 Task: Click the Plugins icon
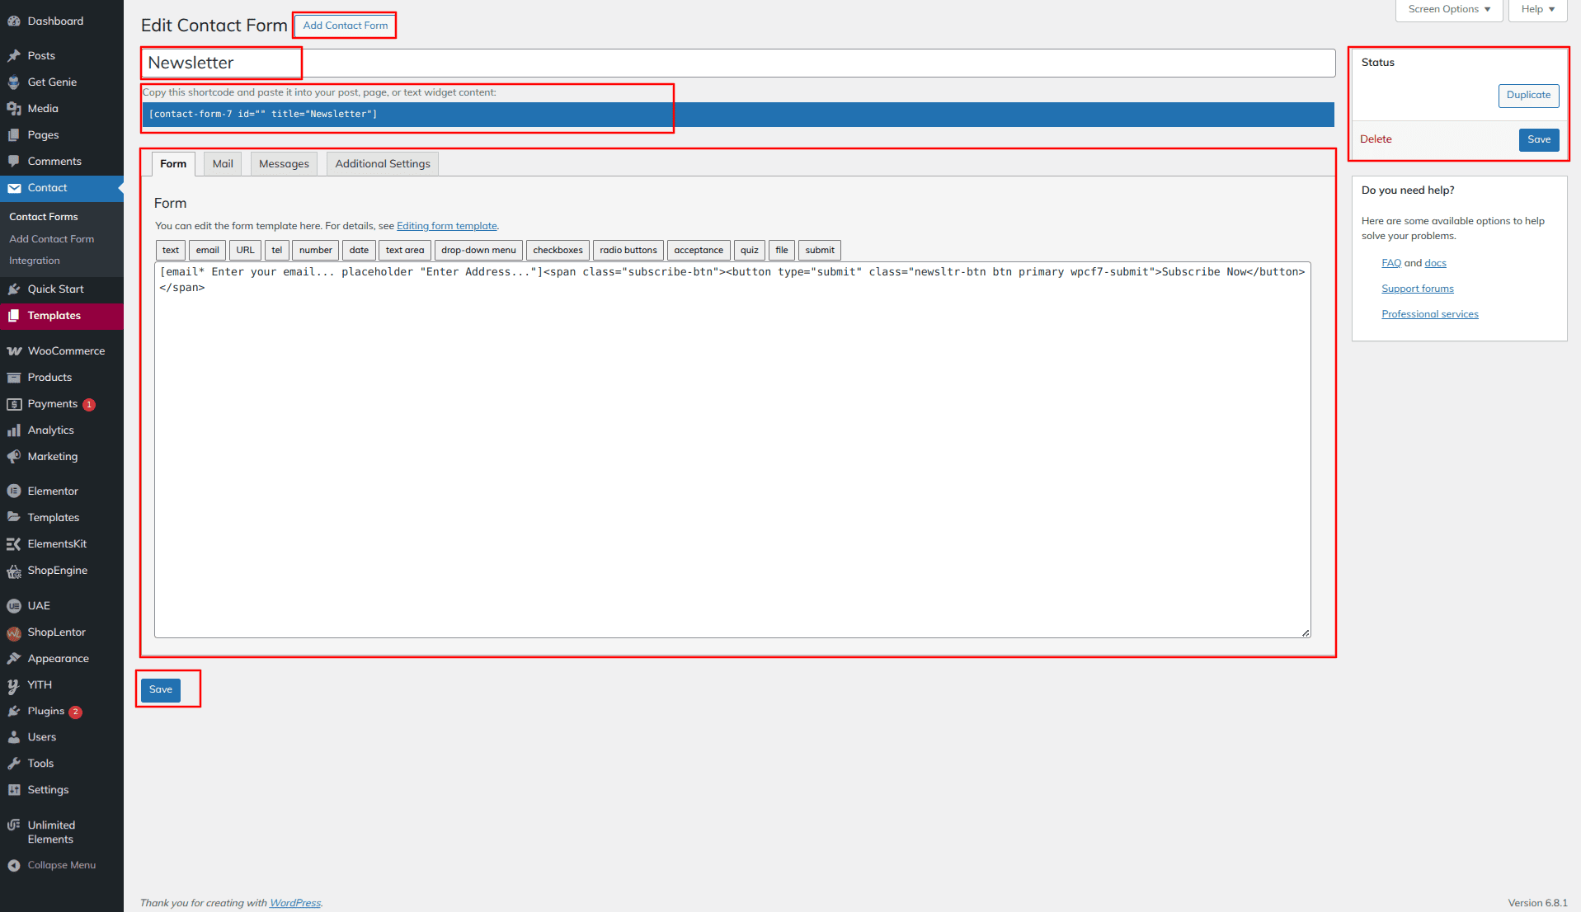[x=14, y=712]
